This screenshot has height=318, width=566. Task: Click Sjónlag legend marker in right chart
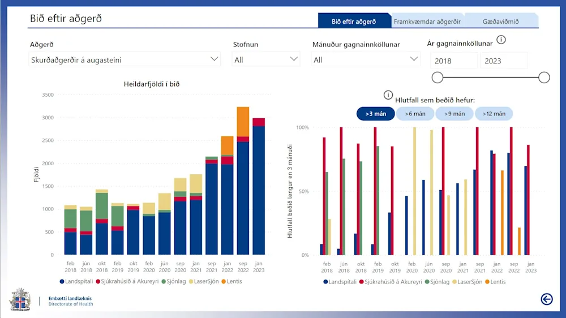tap(428, 281)
